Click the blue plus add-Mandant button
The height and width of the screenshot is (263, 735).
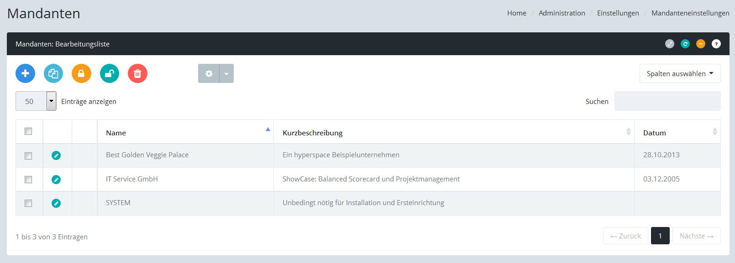point(25,73)
